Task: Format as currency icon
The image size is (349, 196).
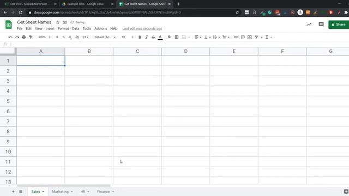Action: [57, 37]
